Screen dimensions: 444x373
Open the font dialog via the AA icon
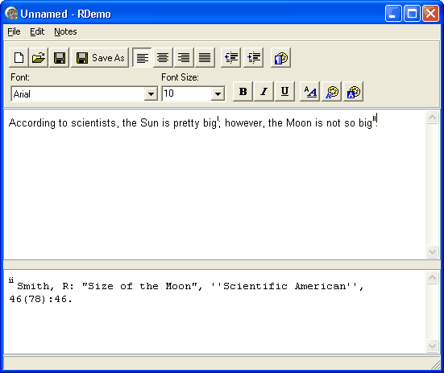310,91
